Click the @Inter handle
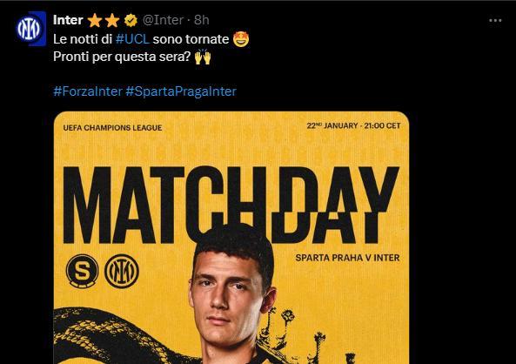Screen dimensions: 516x364 click(163, 20)
